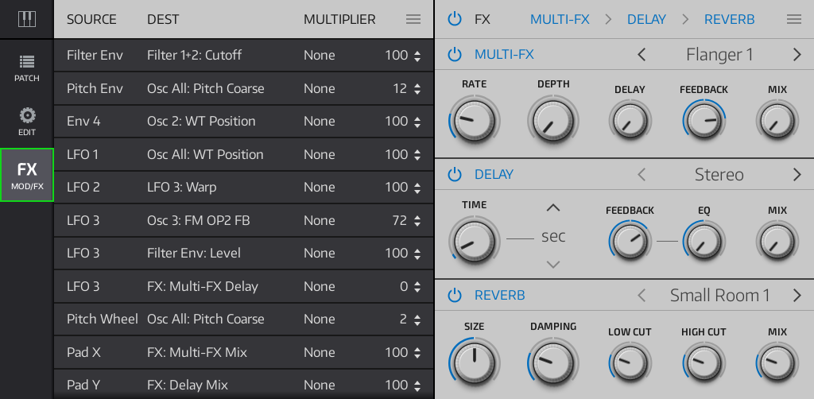This screenshot has width=814, height=399.
Task: Open the EDIT gear page
Action: click(x=26, y=122)
